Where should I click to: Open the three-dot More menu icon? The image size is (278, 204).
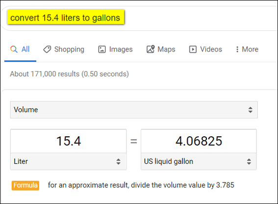tap(237, 50)
